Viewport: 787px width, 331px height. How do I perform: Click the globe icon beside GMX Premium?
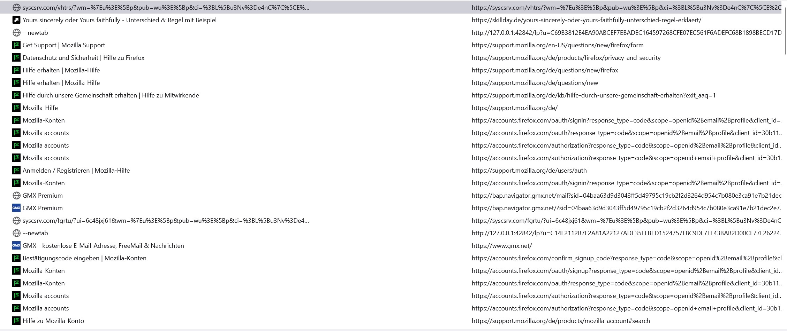coord(16,196)
